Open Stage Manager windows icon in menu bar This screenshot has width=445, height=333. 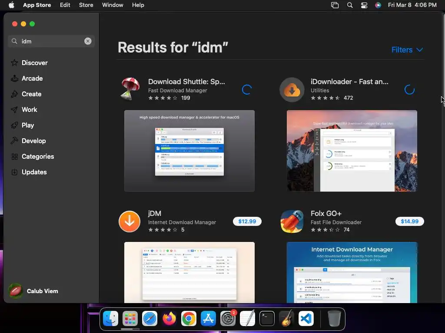click(x=335, y=5)
